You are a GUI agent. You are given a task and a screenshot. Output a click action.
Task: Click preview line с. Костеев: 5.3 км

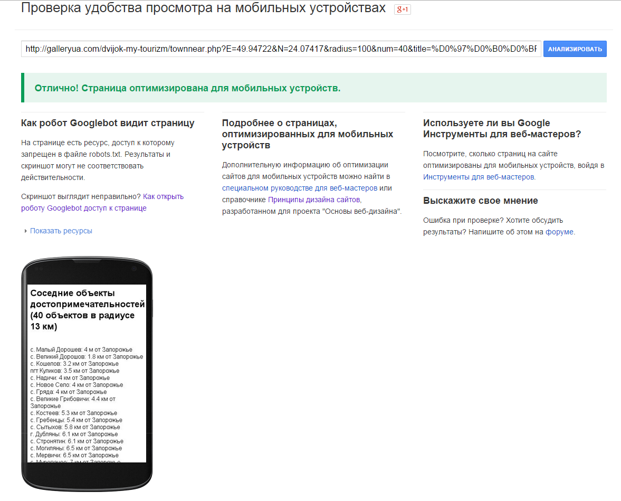pyautogui.click(x=74, y=413)
